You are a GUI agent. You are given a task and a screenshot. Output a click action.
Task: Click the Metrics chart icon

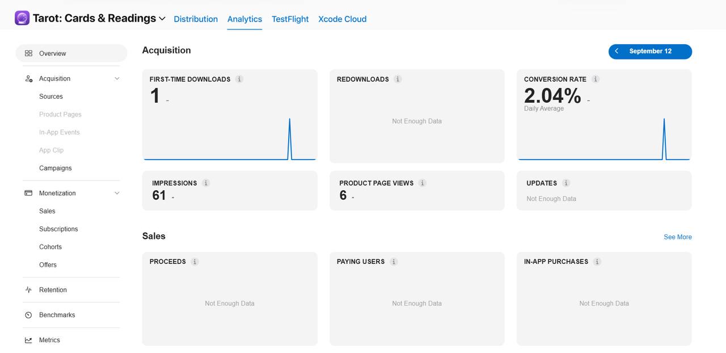[28, 340]
